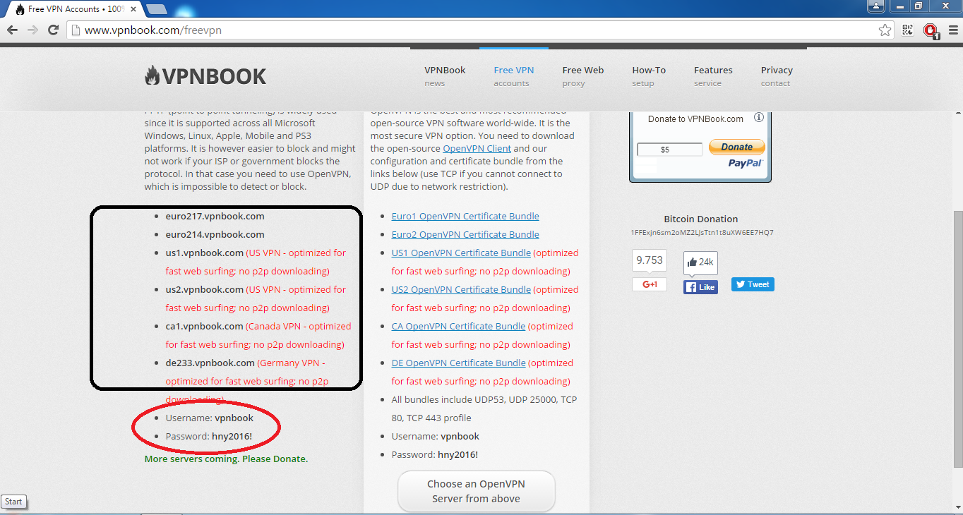Click PPTP Password: hny2016! text
This screenshot has height=515, width=963.
point(209,437)
